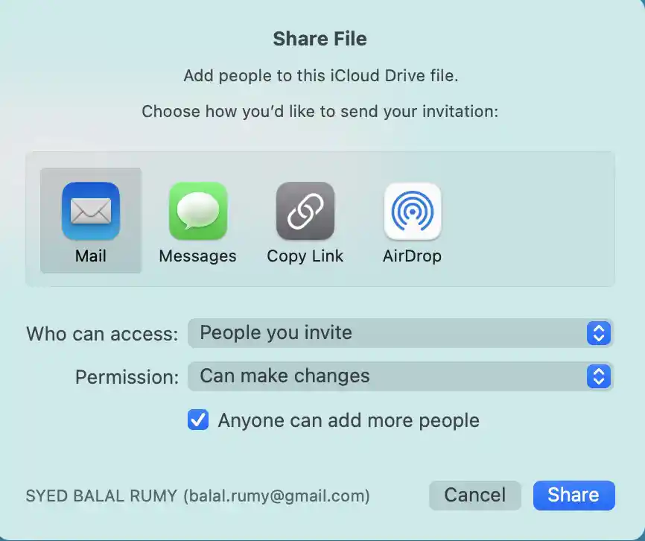Uncheck "Anyone can add more people" checkbox
Viewport: 645px width, 541px height.
198,420
